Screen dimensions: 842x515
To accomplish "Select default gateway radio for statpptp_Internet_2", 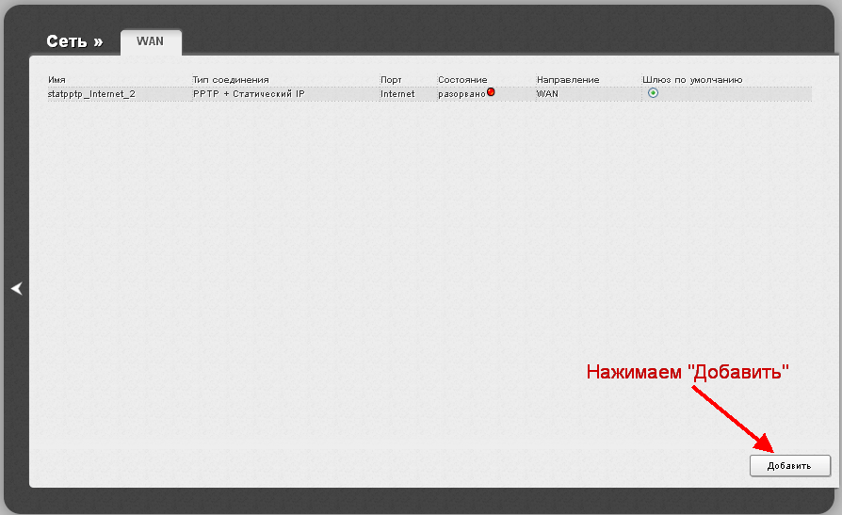I will tap(653, 93).
